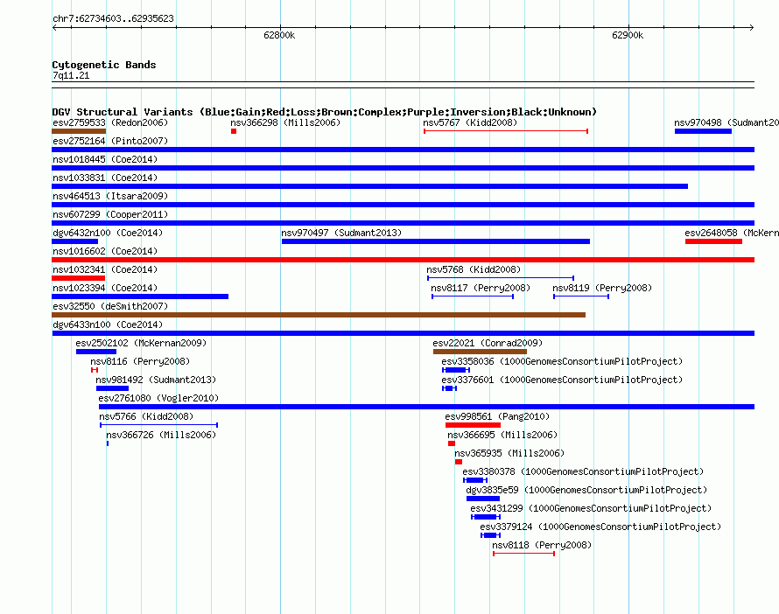The image size is (779, 614).
Task: Open the nsv1018445 (Coe2014) variant label
Action: [105, 159]
